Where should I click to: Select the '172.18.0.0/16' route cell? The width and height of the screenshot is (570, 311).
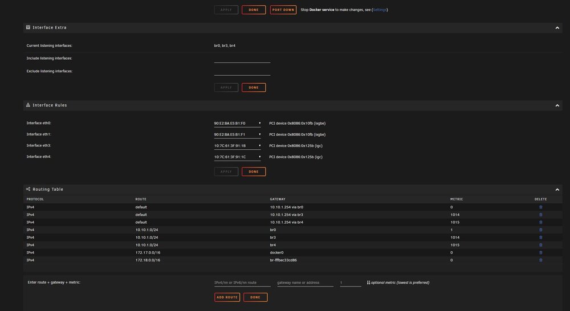pyautogui.click(x=148, y=260)
